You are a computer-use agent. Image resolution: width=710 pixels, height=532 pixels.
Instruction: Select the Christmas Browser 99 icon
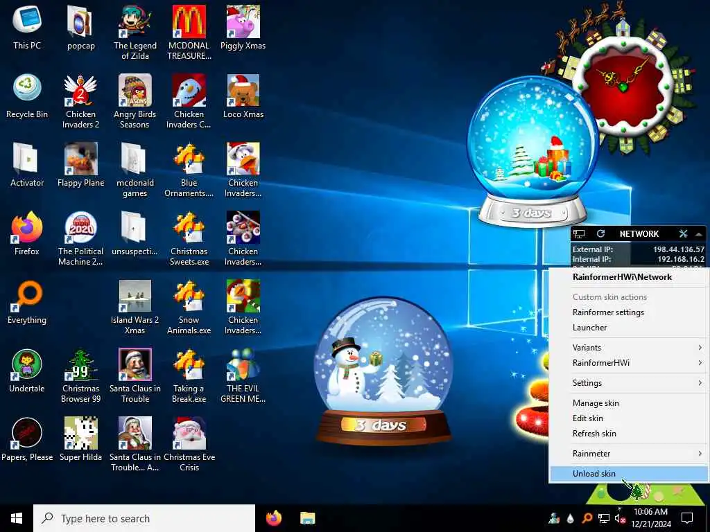(x=80, y=376)
